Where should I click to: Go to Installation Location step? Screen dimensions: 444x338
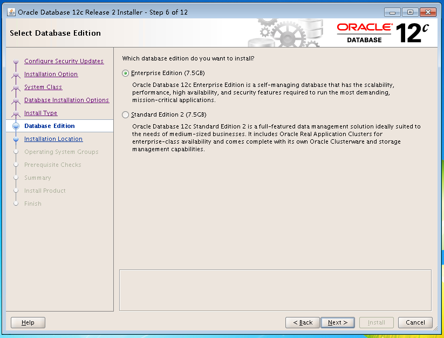(53, 139)
